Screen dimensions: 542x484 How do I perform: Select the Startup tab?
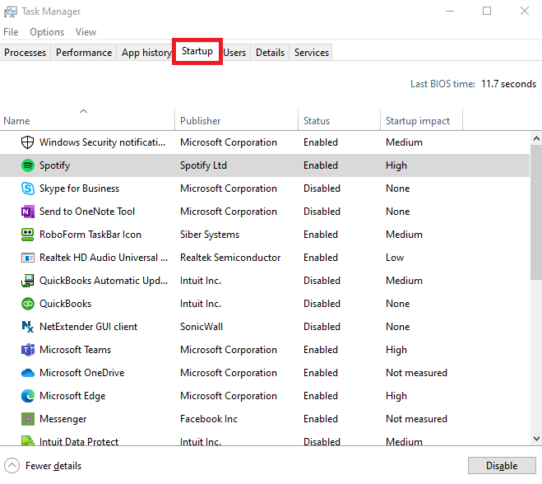(197, 51)
